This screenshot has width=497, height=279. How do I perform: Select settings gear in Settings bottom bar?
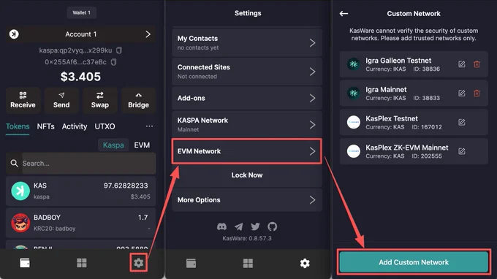[305, 263]
